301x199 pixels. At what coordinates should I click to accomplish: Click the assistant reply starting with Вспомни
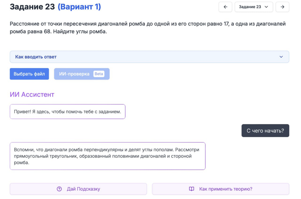(x=108, y=156)
